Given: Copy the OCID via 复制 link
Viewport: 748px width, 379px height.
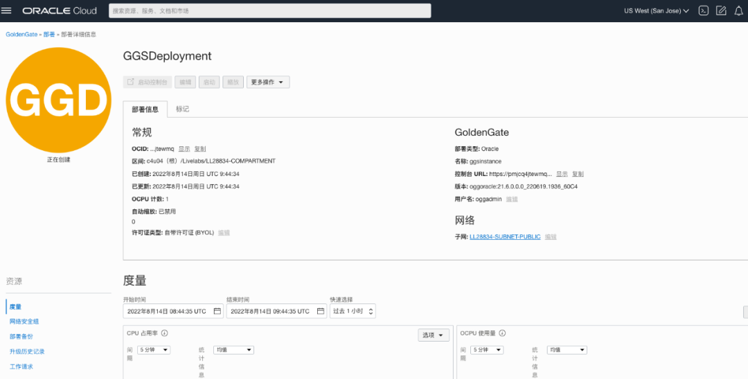Looking at the screenshot, I should pos(200,149).
